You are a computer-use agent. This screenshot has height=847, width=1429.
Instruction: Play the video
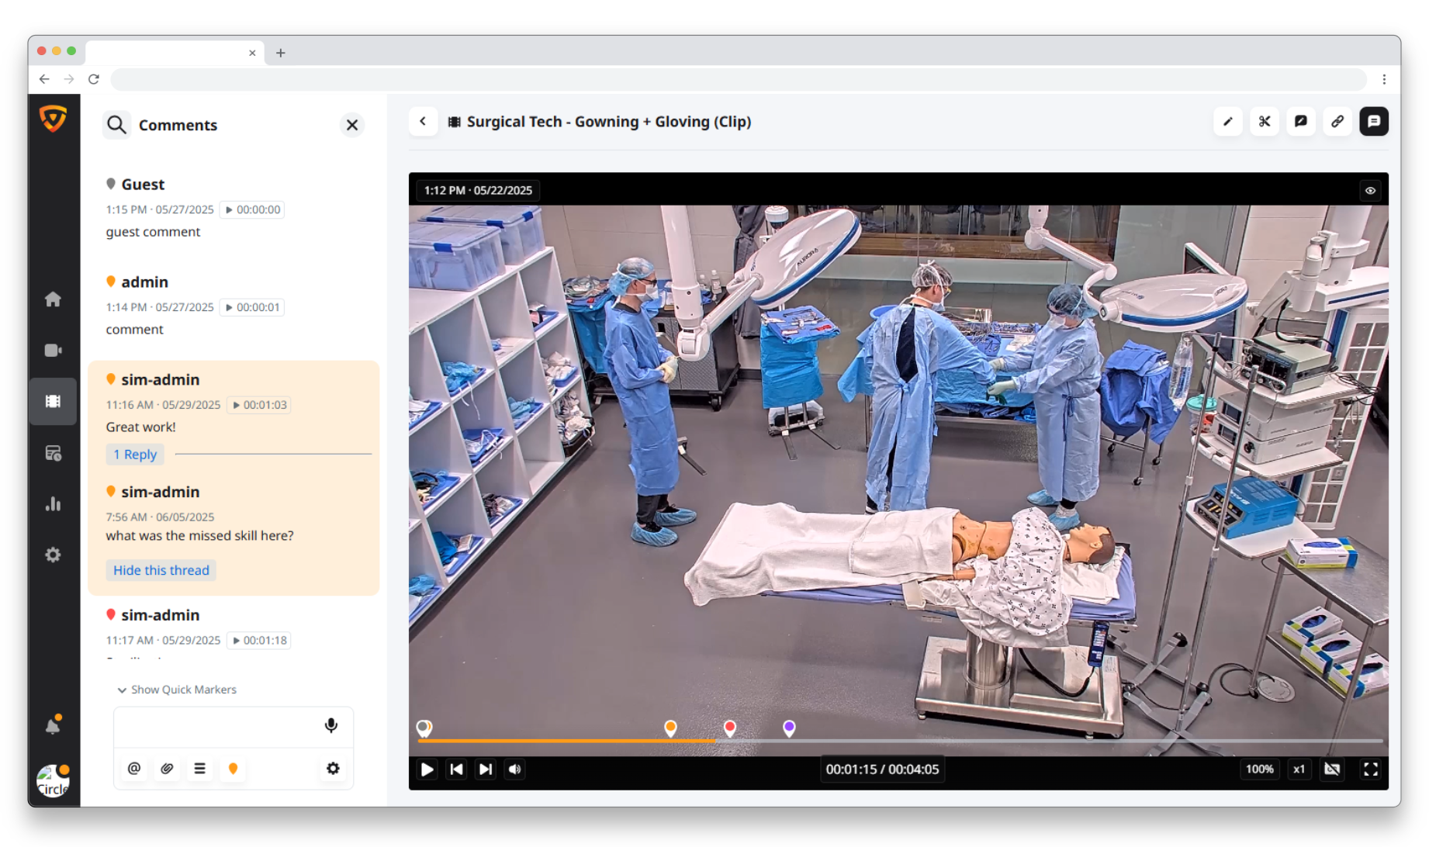[x=427, y=769]
